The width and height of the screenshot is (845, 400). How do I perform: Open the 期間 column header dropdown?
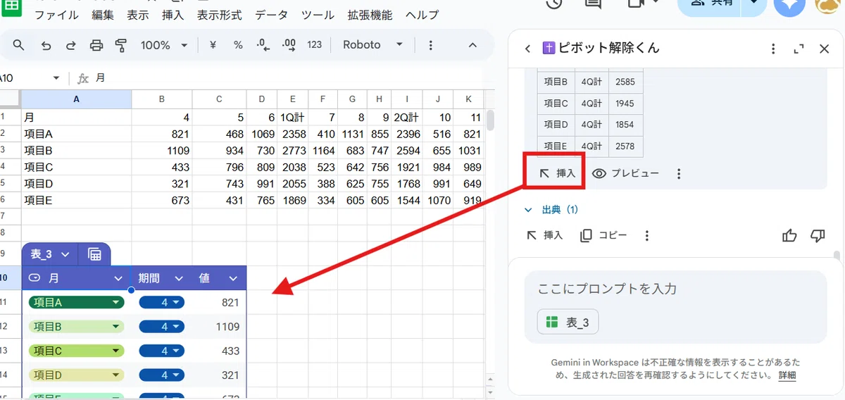178,278
